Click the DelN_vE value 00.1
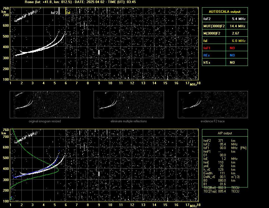This screenshot has height=208, width=269. (223, 177)
